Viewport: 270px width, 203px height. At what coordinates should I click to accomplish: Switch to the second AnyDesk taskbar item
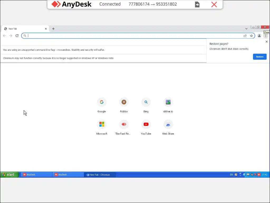[x=68, y=175]
